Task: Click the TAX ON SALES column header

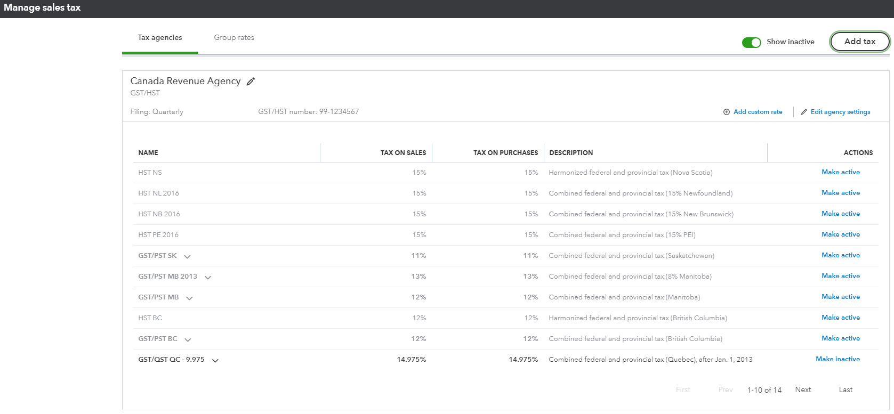Action: 403,153
